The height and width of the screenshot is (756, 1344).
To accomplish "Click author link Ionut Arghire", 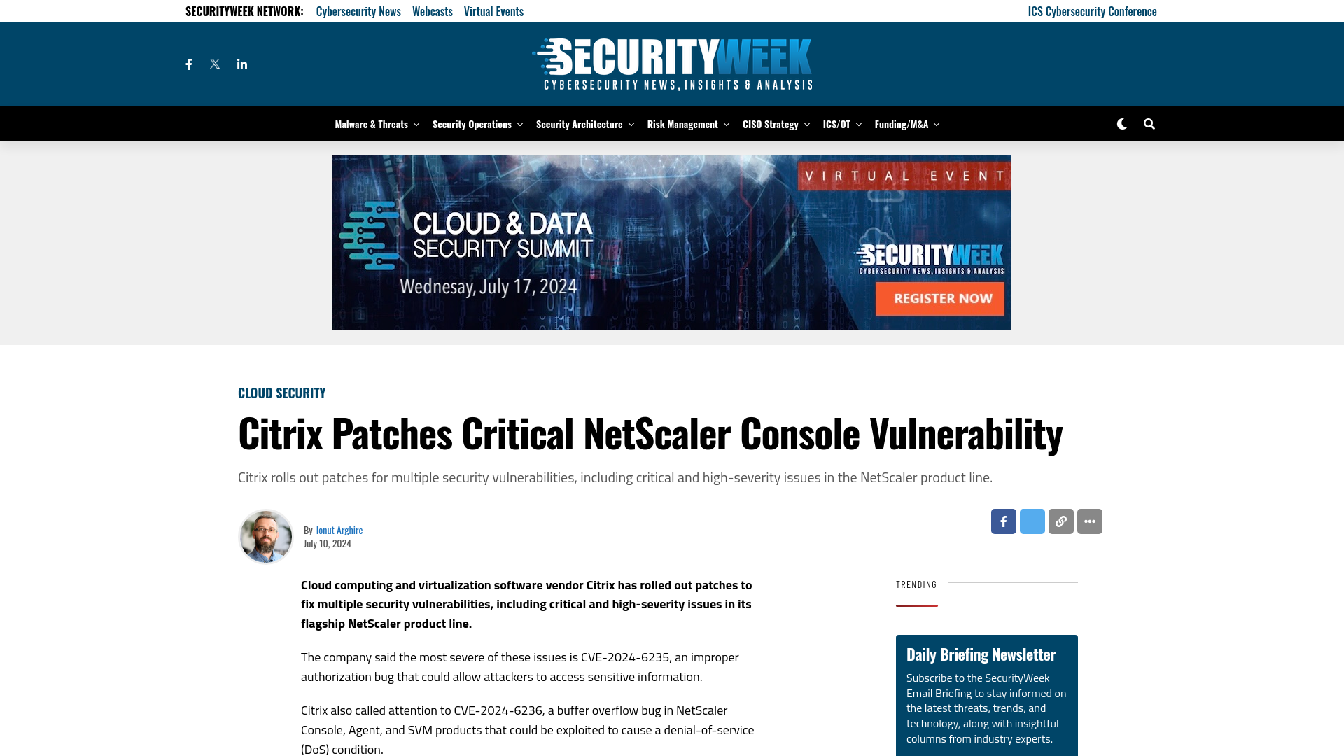I will pos(339,530).
